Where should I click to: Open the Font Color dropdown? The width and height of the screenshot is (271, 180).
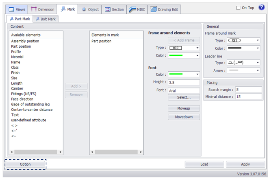(184, 74)
